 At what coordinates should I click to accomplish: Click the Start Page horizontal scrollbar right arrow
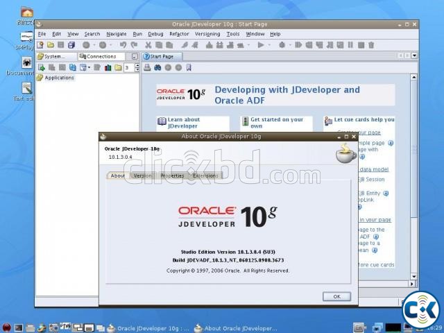point(412,284)
